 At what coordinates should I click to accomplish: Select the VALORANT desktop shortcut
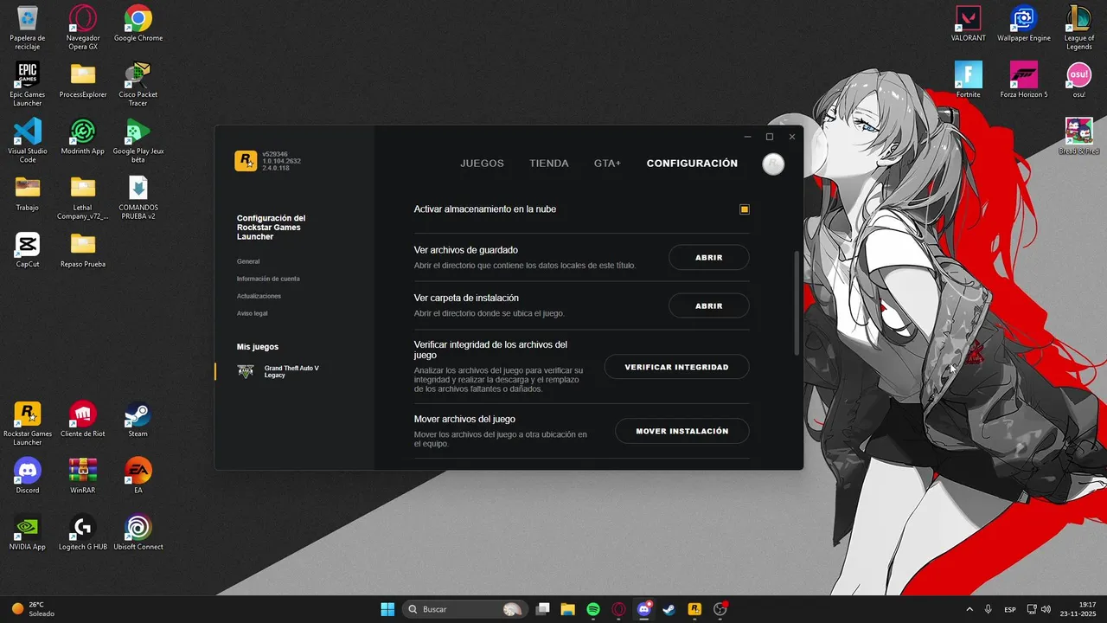click(x=969, y=23)
